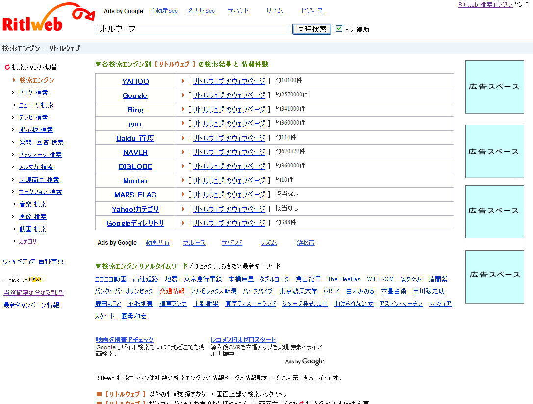The image size is (533, 404).
Task: Open the 名古屋Seo ad link
Action: tap(201, 11)
